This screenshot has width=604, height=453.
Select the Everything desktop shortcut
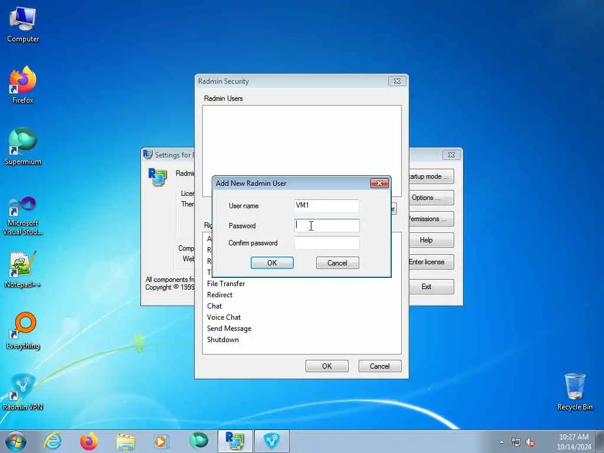pyautogui.click(x=23, y=330)
